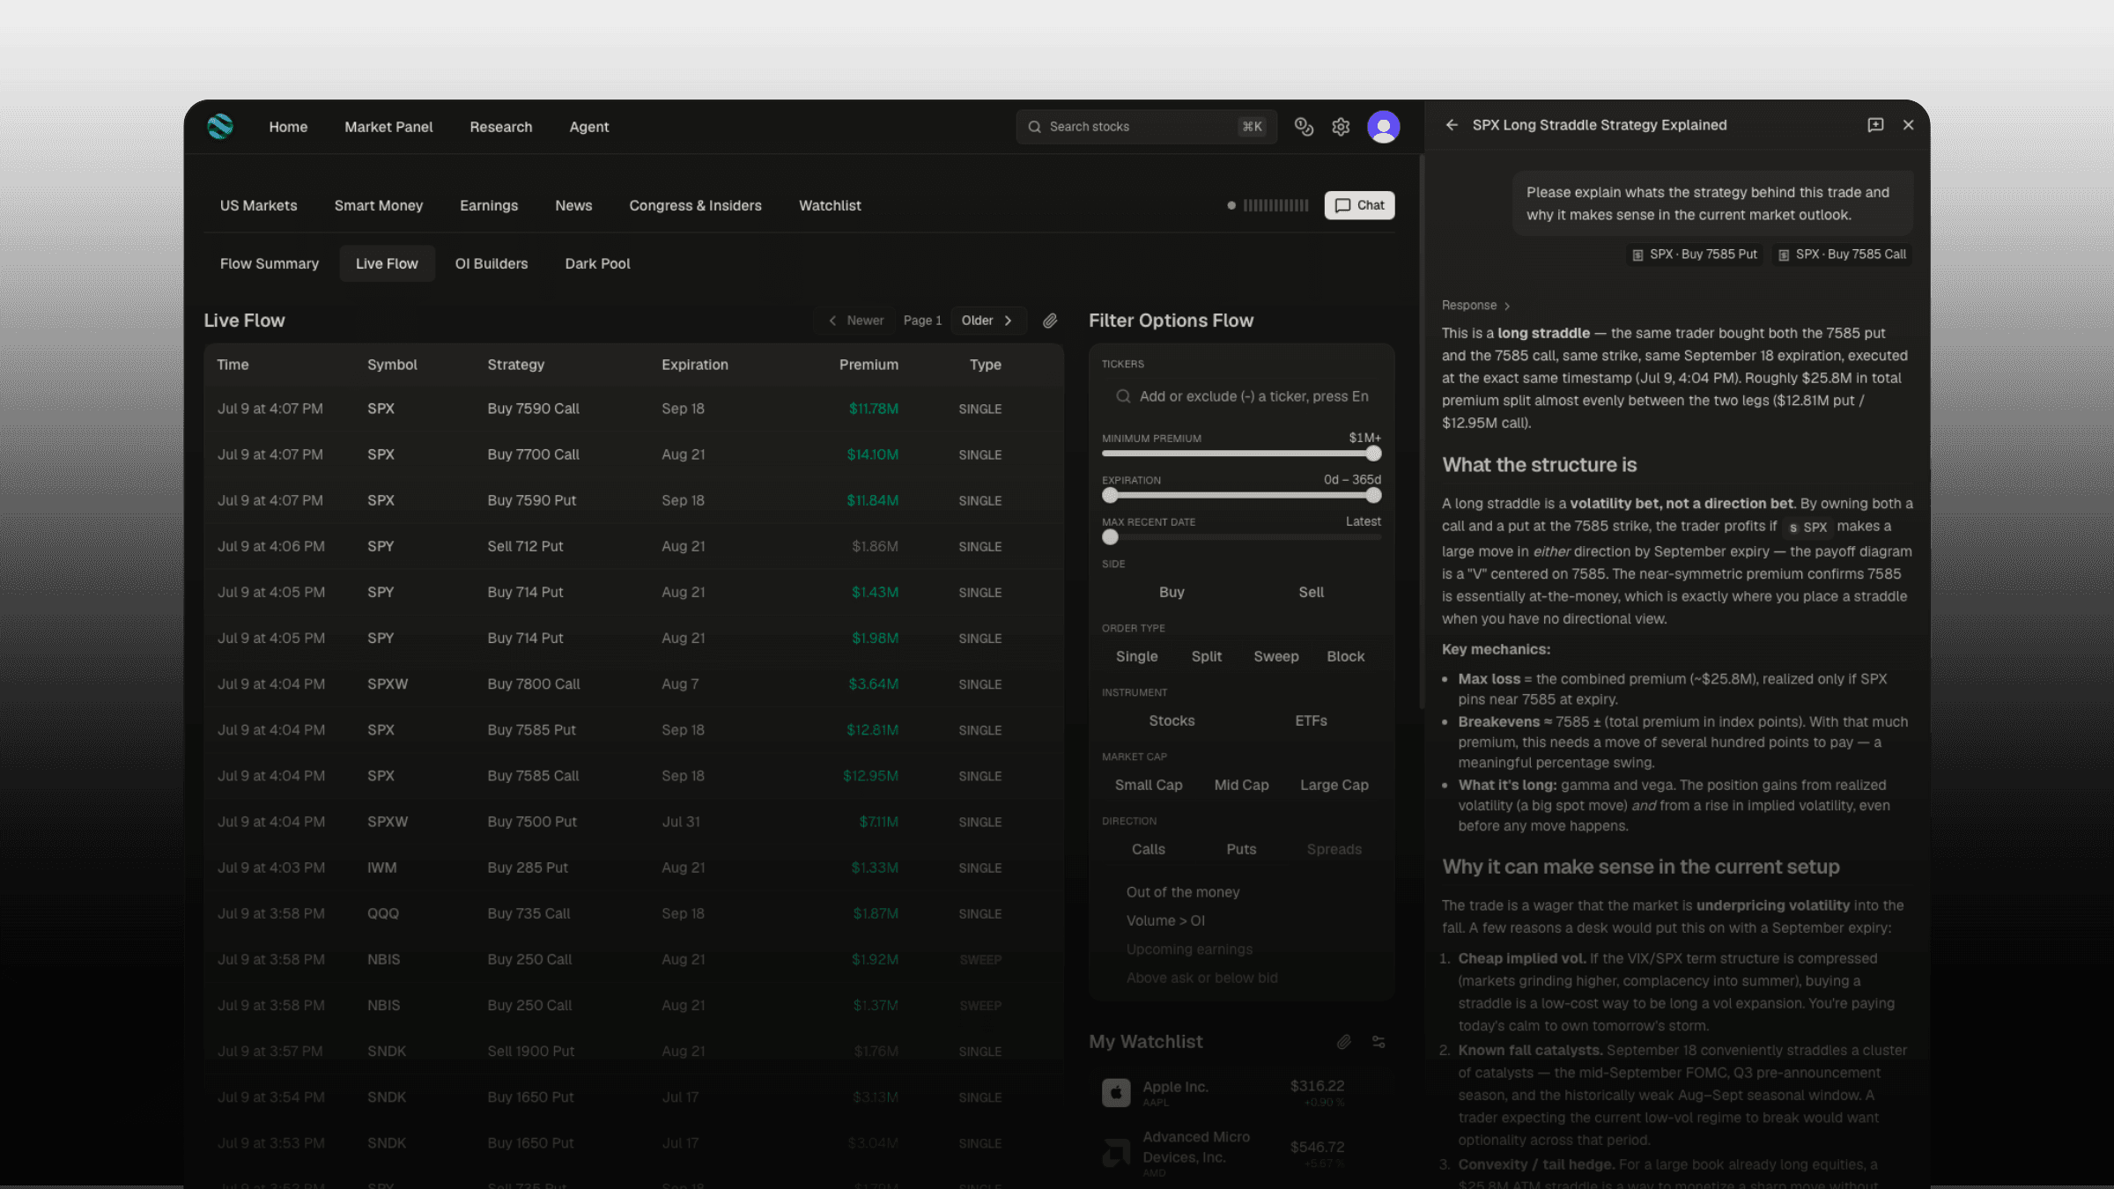Switch to Earnings tab
This screenshot has height=1189, width=2114.
coord(489,205)
